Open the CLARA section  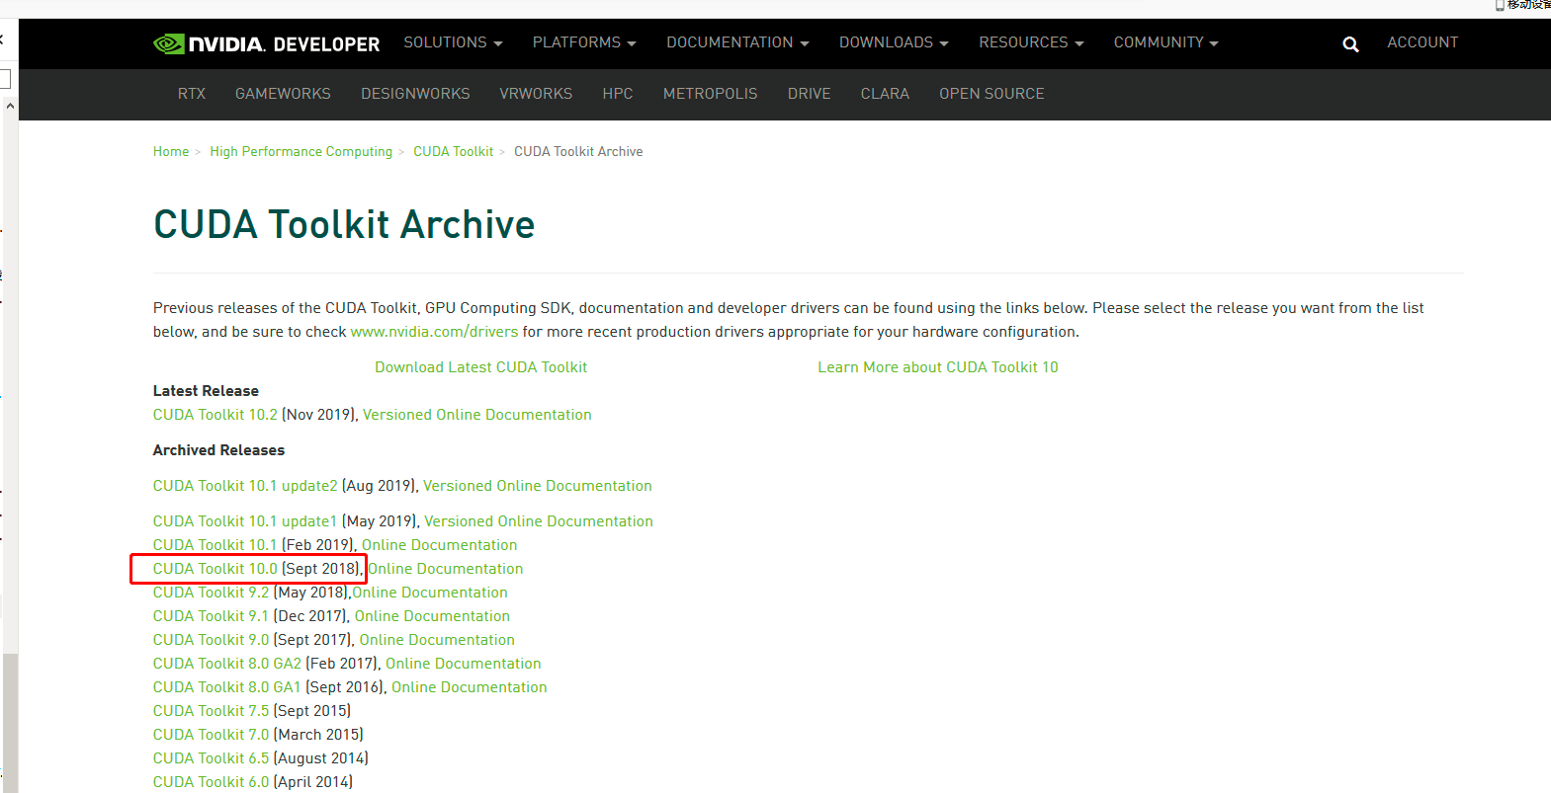point(885,94)
